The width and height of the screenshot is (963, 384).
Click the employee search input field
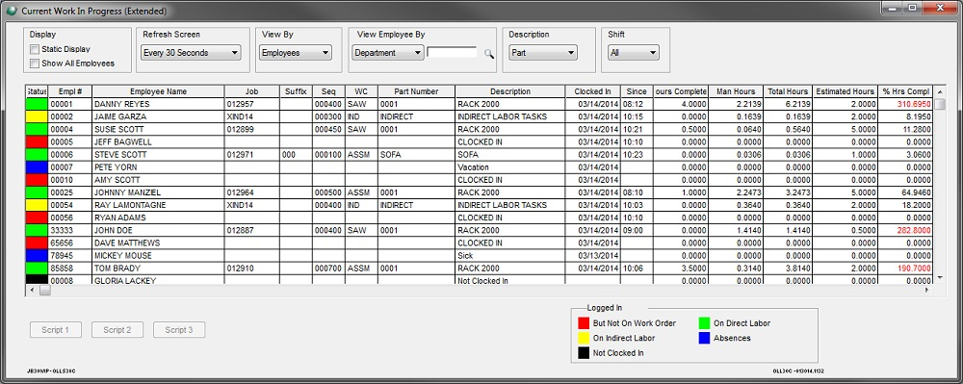[452, 53]
